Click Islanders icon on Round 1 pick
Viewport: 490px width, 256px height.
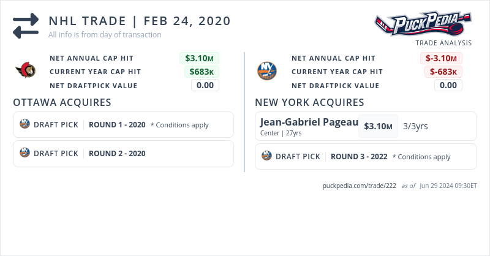[25, 124]
